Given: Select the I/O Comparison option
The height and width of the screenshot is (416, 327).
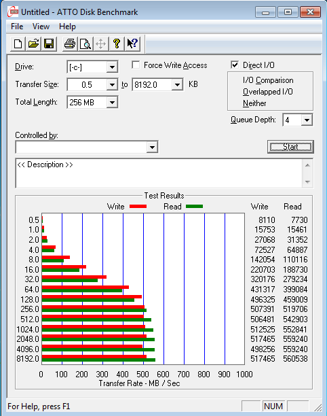Looking at the screenshot, I should 268,80.
